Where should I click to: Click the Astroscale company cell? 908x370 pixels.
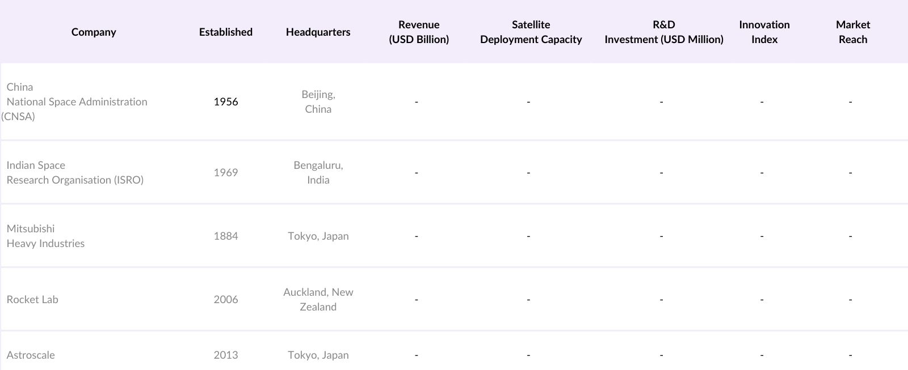point(31,355)
